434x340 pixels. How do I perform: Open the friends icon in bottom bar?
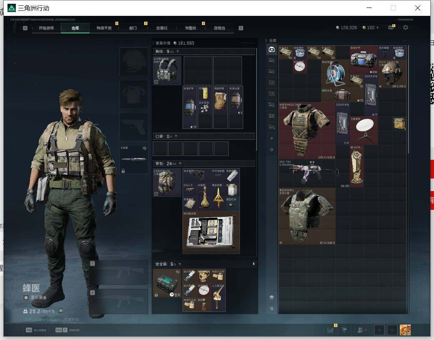tap(361, 330)
